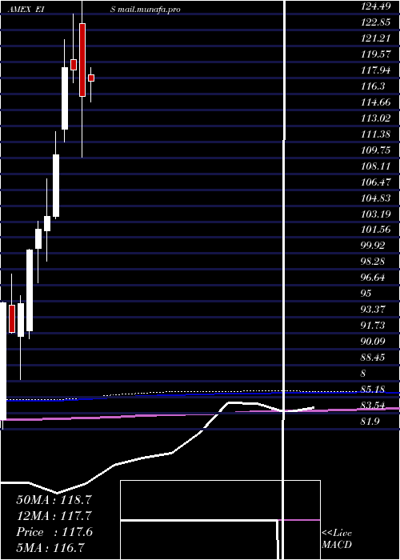
Task: Click the 121.21 price axis label
Action: (x=376, y=38)
